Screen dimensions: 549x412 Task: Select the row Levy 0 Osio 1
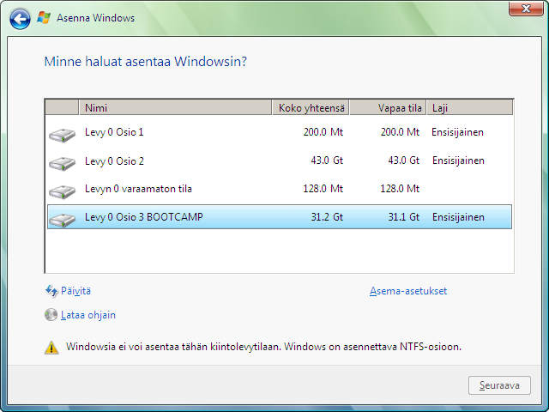[280, 132]
